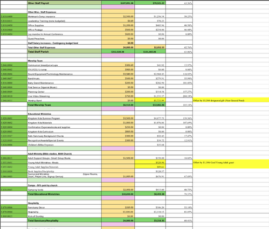Image resolution: width=269 pixels, height=229 pixels.
Task: Click the Workman's Comp Insurance label cell
Action: 64,16
